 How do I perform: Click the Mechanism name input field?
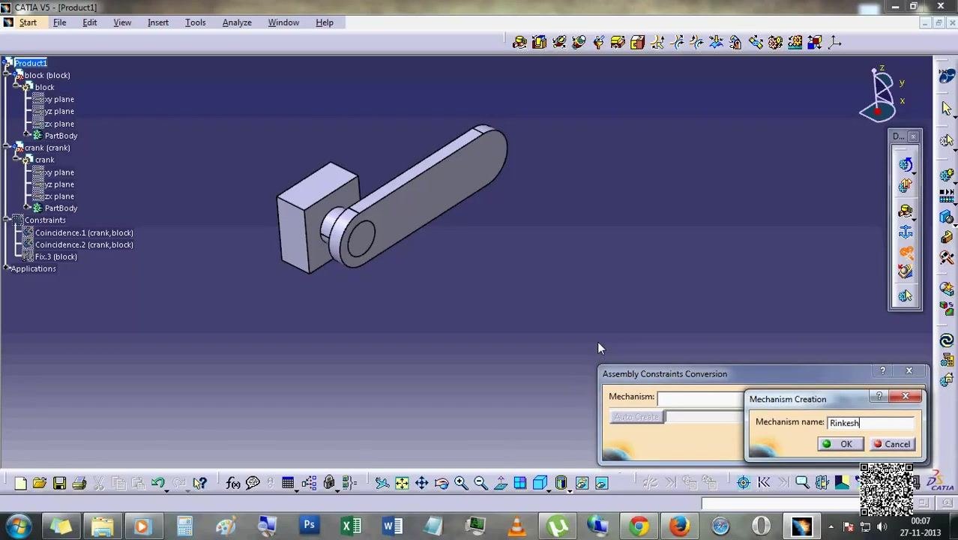click(871, 423)
